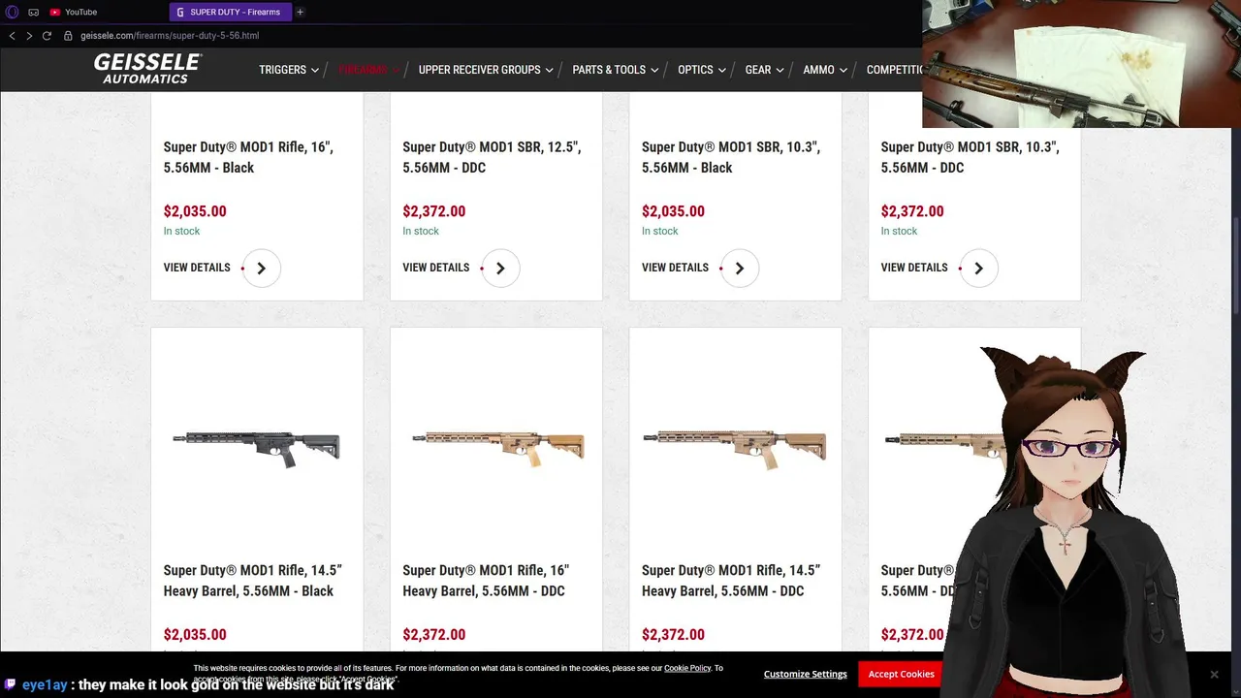Reload the page with refresh icon
Viewport: 1241px width, 698px height.
click(x=46, y=36)
